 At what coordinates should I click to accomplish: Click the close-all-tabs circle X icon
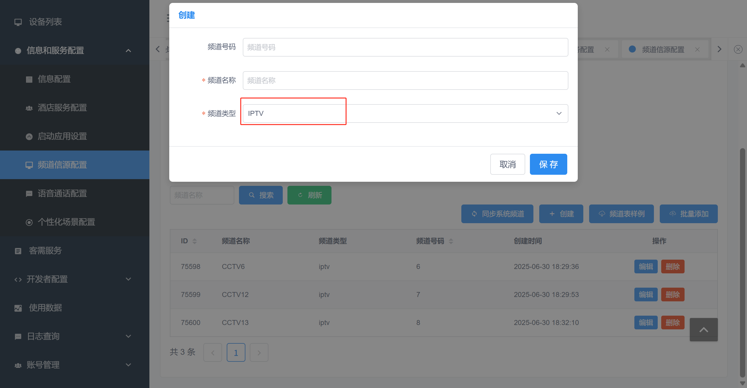pyautogui.click(x=738, y=49)
